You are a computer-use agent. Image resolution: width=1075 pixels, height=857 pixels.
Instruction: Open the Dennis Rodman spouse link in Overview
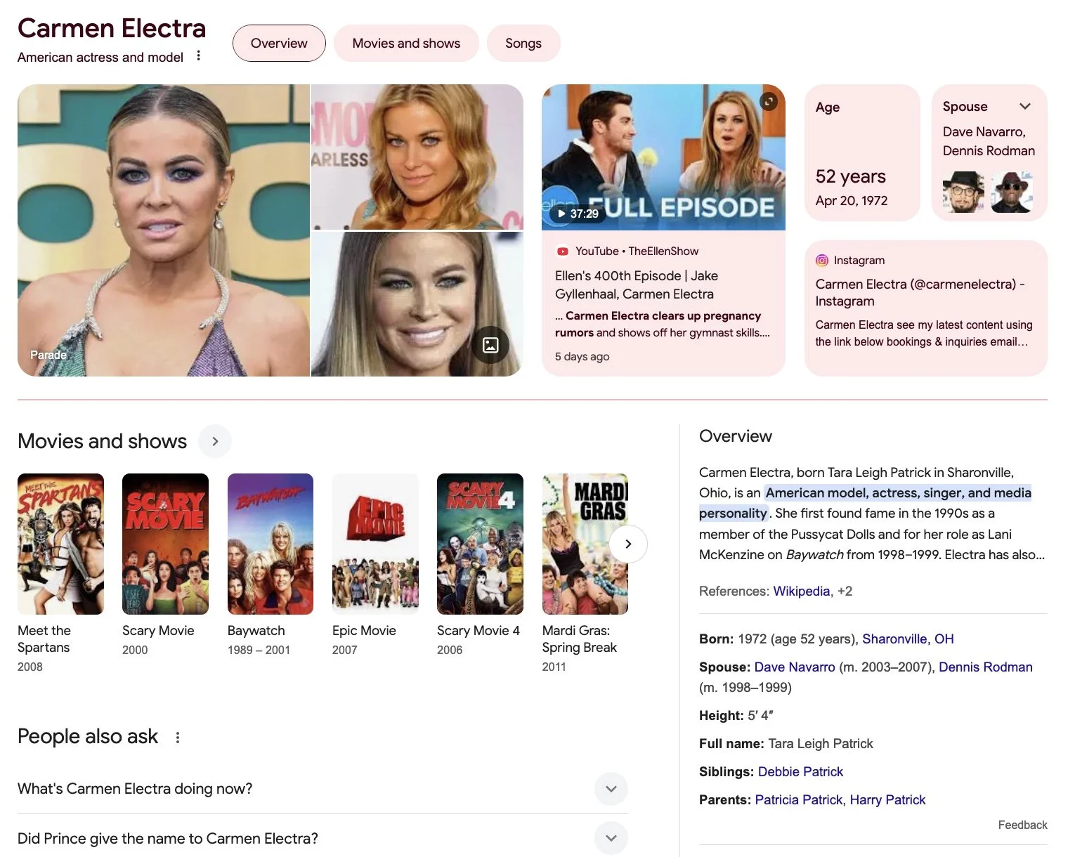coord(986,667)
